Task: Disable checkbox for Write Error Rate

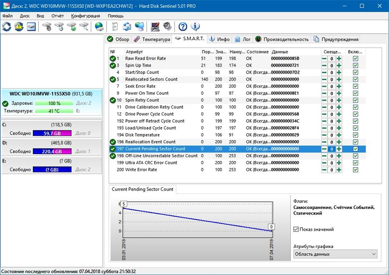Action: coord(356,170)
